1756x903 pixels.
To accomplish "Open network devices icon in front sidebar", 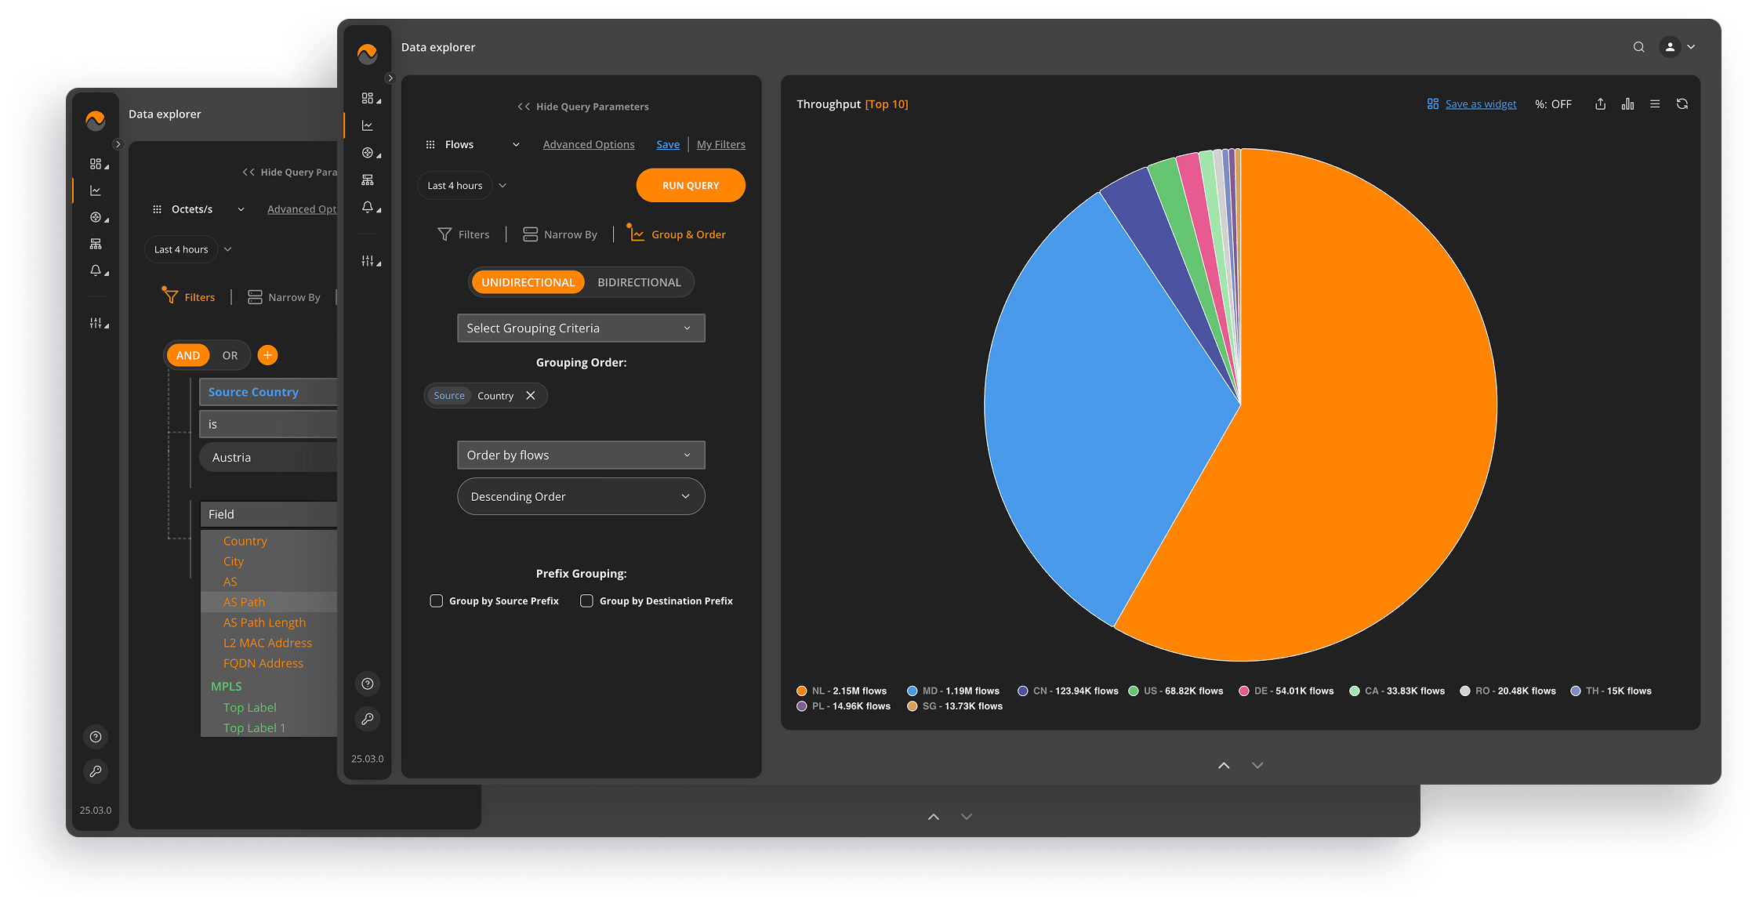I will [368, 180].
